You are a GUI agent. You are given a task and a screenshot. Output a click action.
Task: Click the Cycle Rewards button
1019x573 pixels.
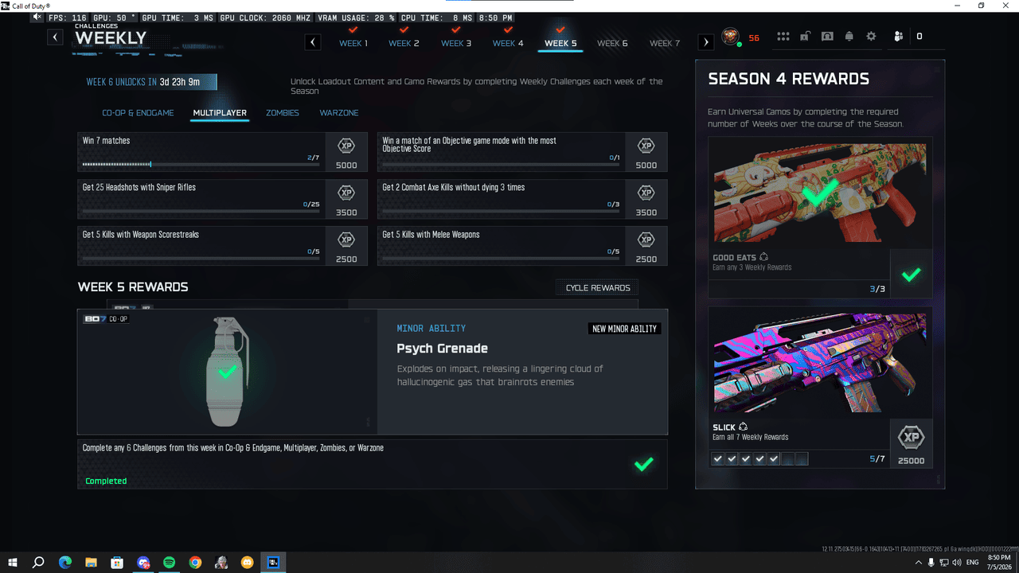pos(597,288)
